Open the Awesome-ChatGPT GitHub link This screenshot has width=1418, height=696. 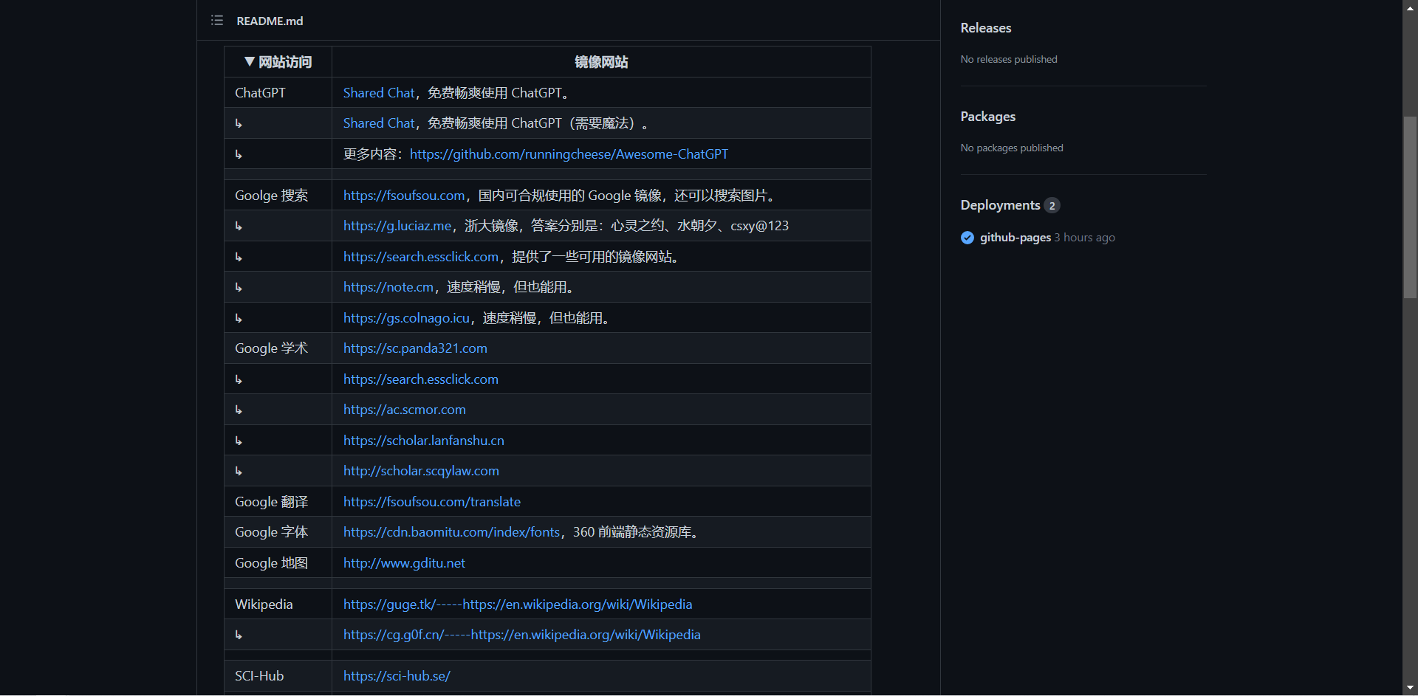coord(569,154)
